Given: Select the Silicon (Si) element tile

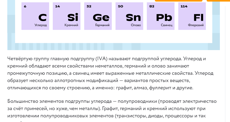Looking at the screenshot, I should tap(67, 16).
